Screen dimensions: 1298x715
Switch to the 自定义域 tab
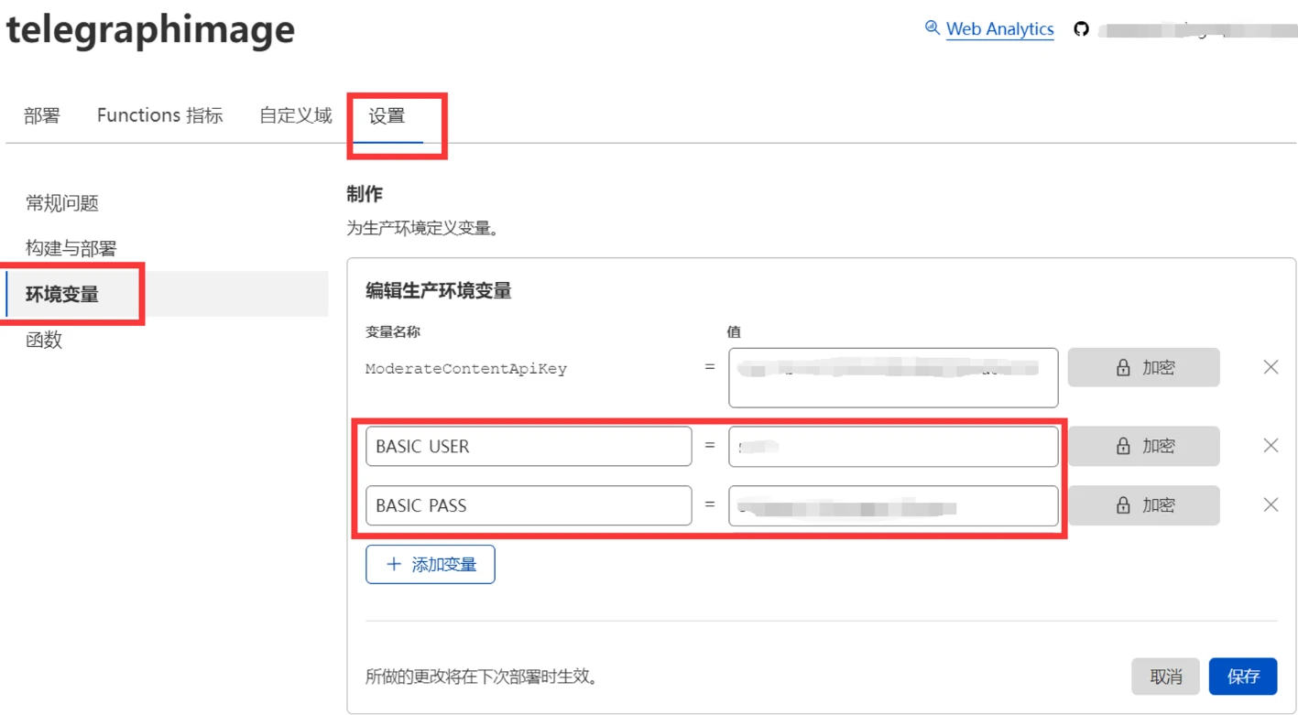coord(295,115)
